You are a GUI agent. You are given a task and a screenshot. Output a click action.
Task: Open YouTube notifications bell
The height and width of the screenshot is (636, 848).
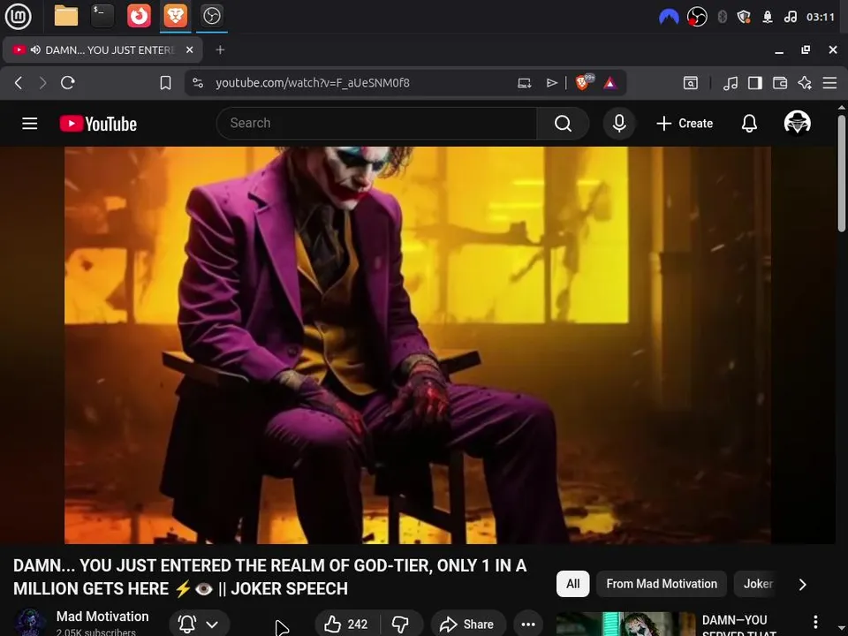(x=749, y=124)
